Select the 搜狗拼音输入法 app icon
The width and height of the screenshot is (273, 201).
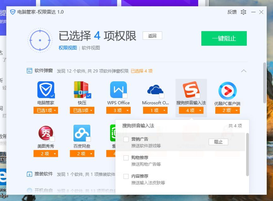pyautogui.click(x=191, y=89)
